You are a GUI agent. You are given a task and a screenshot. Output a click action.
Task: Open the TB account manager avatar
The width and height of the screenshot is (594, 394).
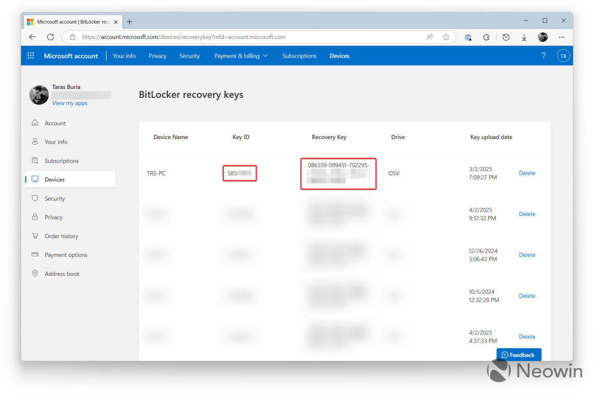(x=563, y=56)
